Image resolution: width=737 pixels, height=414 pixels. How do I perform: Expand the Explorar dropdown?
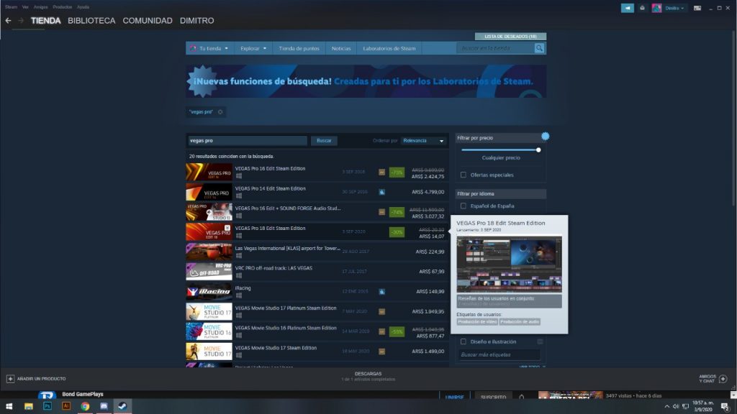pyautogui.click(x=253, y=48)
